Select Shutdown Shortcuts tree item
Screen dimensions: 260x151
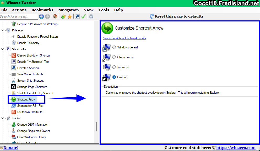pyautogui.click(x=30, y=112)
